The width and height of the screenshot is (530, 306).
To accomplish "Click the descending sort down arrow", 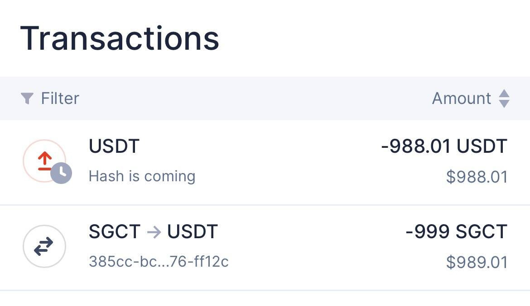I will (x=504, y=104).
